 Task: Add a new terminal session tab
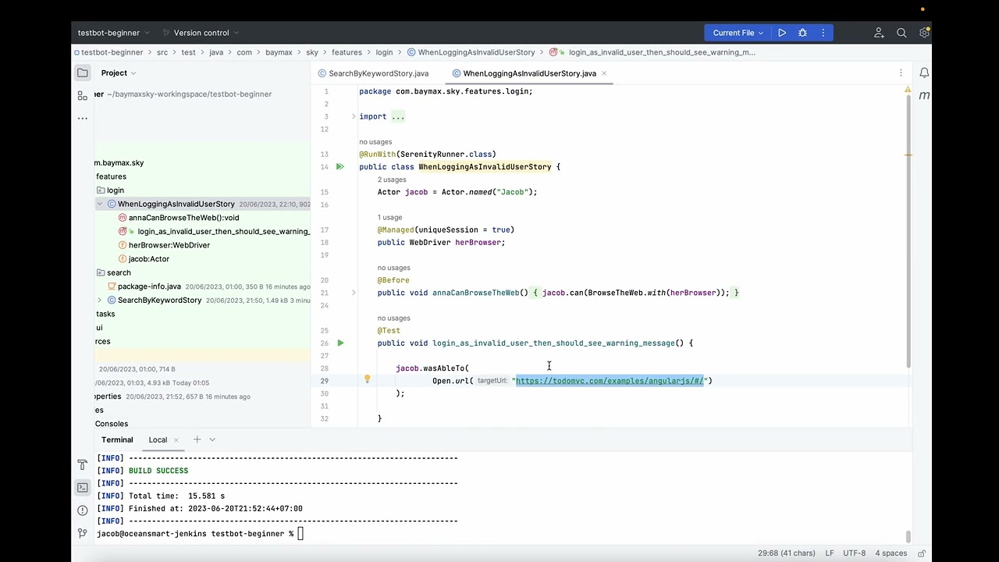point(197,439)
